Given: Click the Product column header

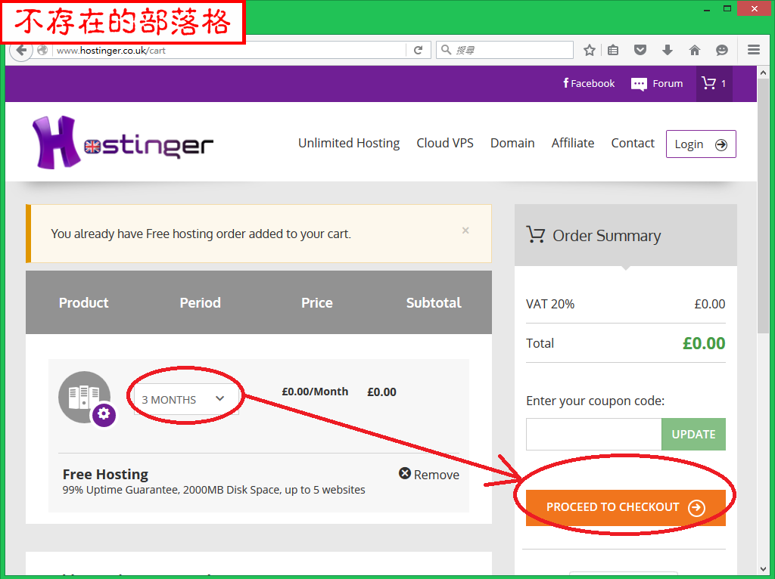Looking at the screenshot, I should (83, 302).
